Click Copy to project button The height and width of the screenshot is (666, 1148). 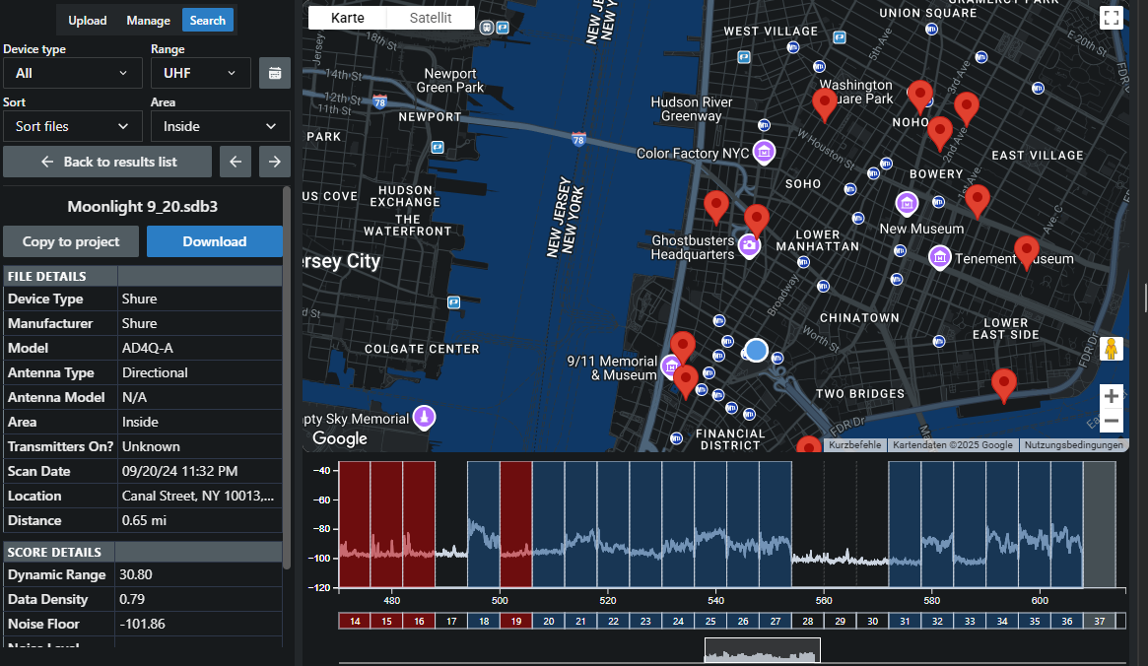[71, 241]
